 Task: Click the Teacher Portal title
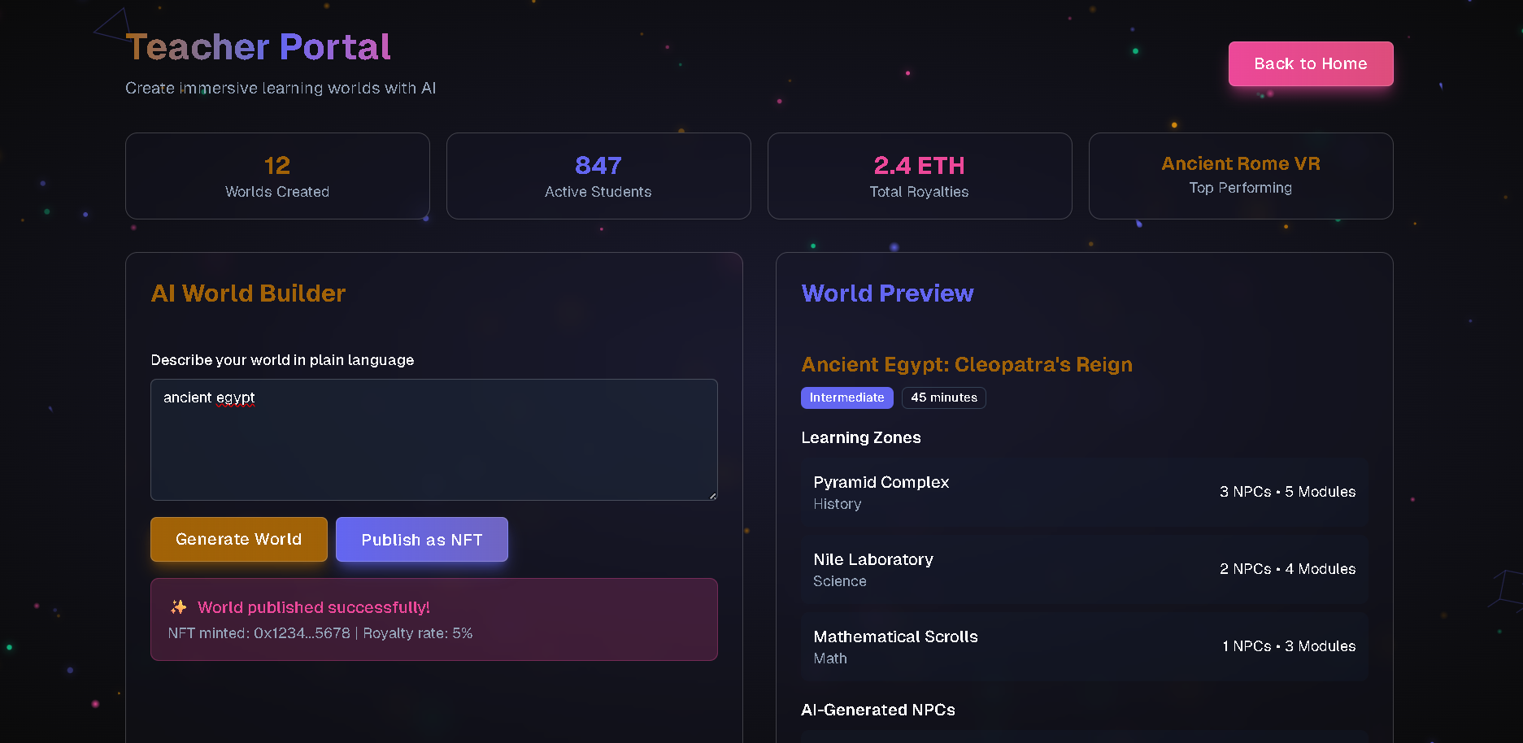tap(259, 46)
